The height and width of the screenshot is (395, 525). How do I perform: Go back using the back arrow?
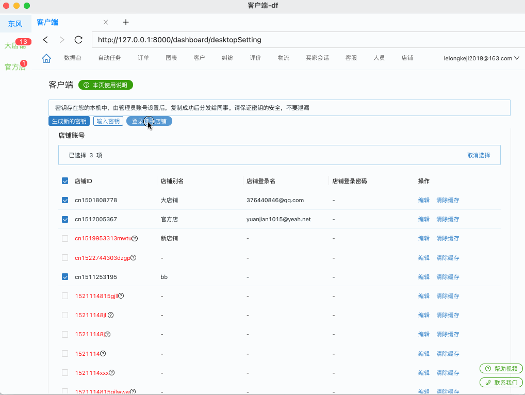click(45, 40)
